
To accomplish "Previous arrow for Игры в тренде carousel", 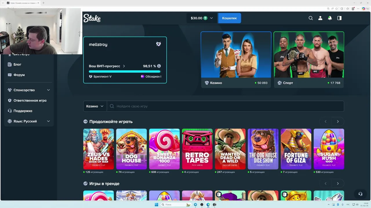I will (x=325, y=183).
